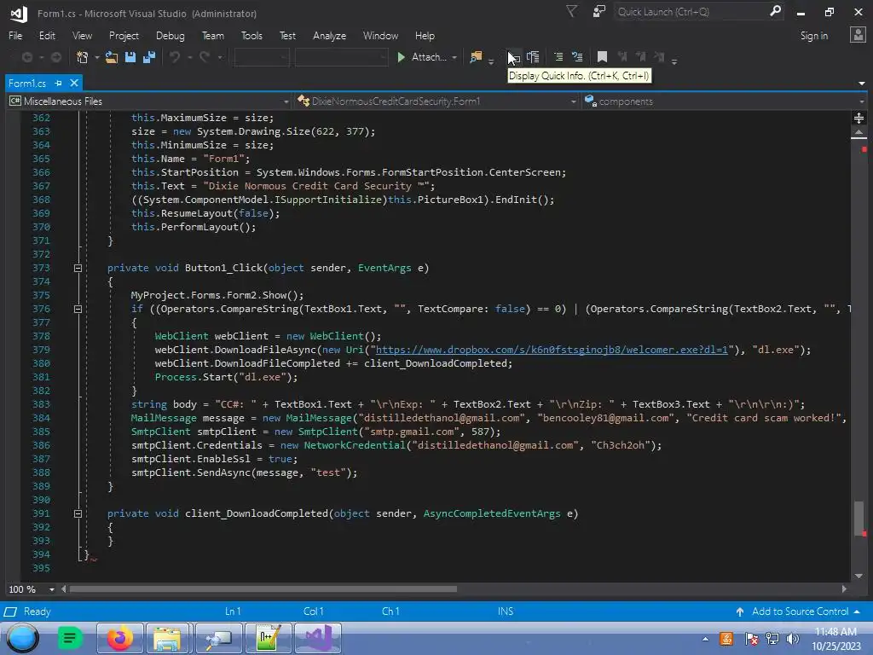The width and height of the screenshot is (873, 655).
Task: Open the Solution Platforms combo box
Action: click(341, 57)
